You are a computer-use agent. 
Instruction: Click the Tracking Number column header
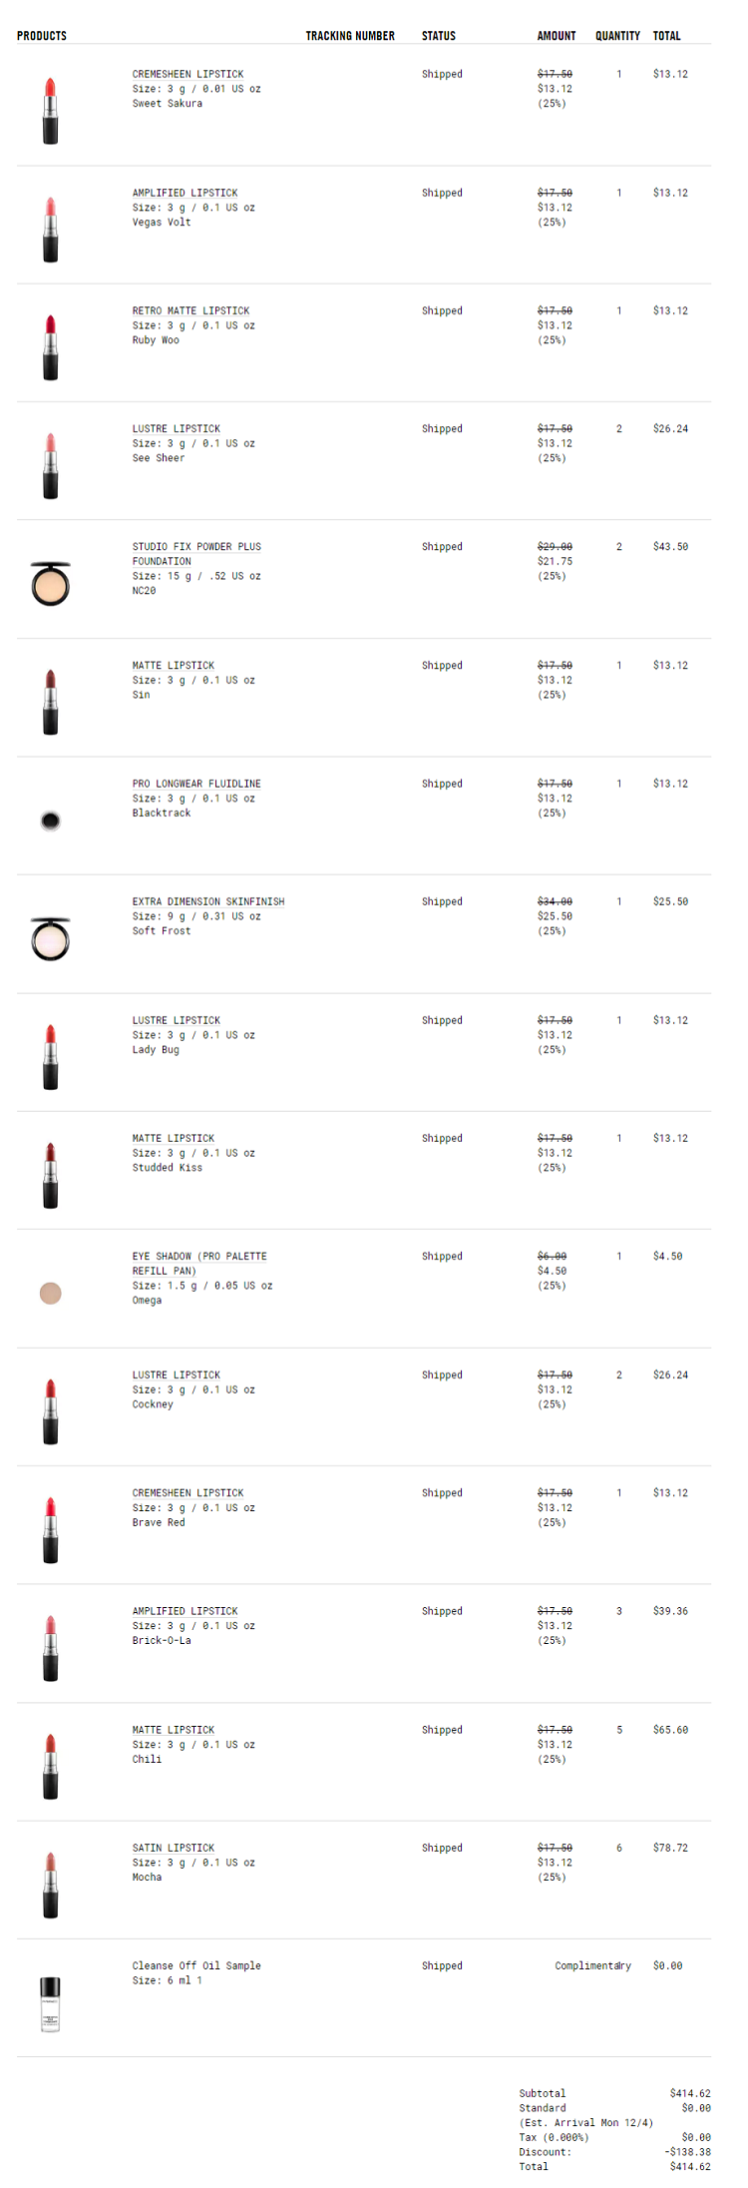350,36
